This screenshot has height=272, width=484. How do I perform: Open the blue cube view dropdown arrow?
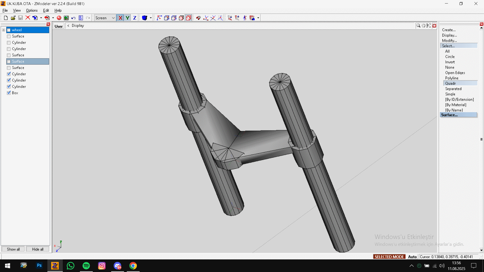tap(151, 18)
